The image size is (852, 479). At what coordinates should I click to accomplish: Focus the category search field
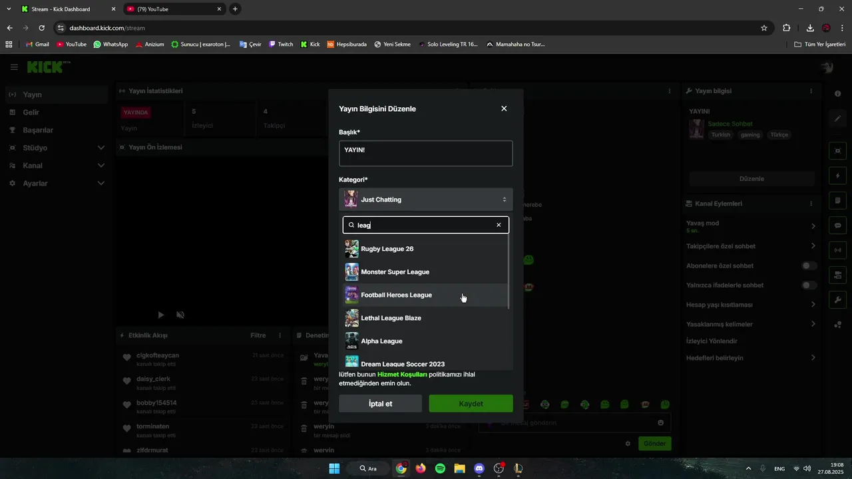pyautogui.click(x=426, y=225)
